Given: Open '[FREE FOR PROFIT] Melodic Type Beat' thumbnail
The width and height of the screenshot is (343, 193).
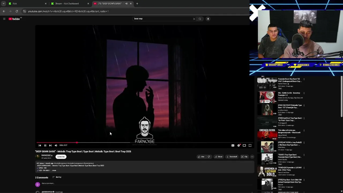Looking at the screenshot, I should tap(267, 109).
